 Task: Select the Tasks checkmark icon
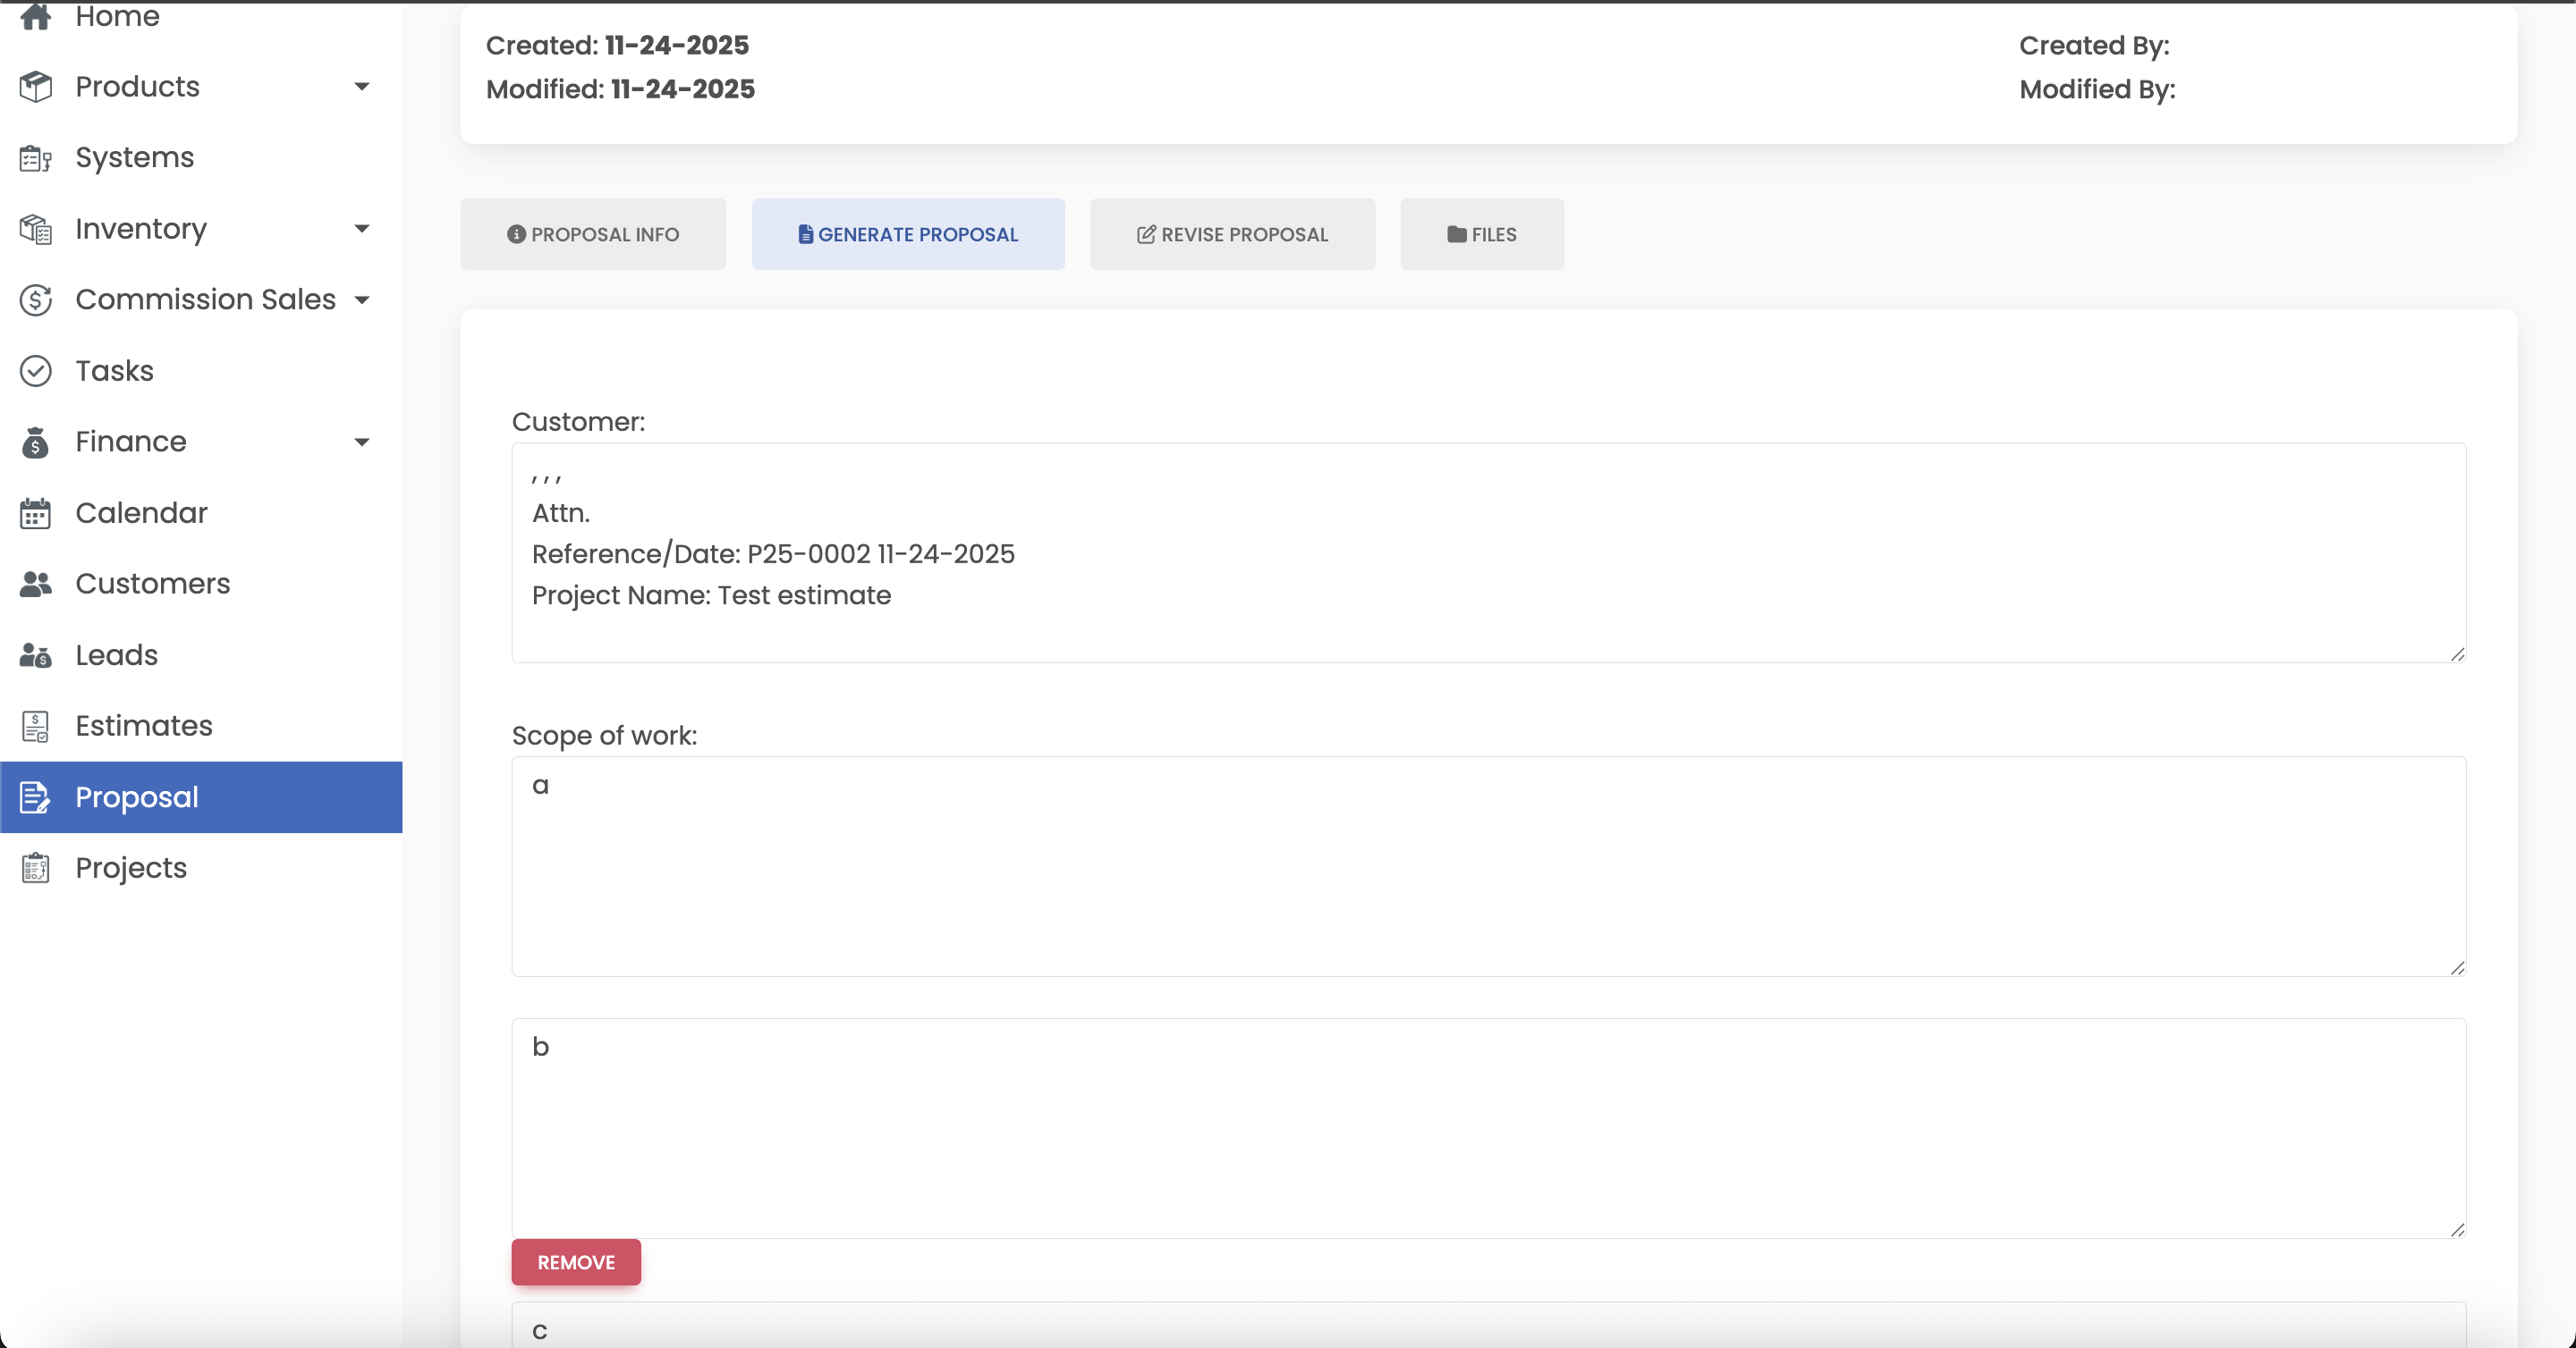point(36,371)
